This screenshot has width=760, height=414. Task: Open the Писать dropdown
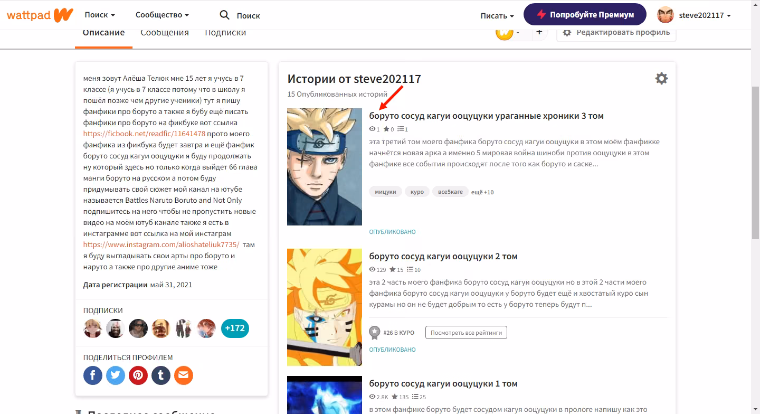pyautogui.click(x=497, y=15)
